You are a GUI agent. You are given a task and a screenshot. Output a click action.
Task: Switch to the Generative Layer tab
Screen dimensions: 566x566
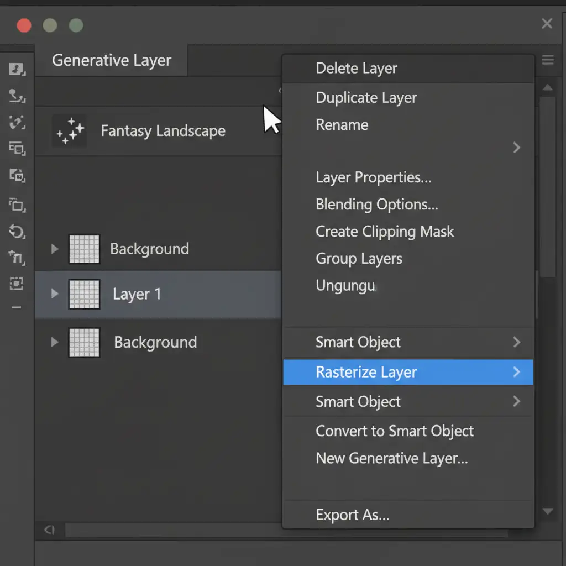click(112, 60)
